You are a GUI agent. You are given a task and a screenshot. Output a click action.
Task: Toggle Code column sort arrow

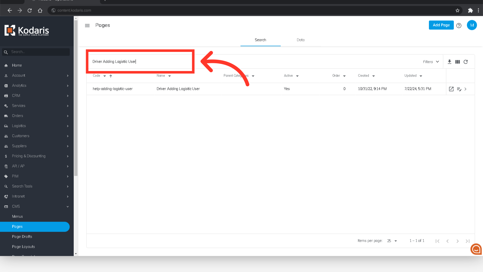click(x=111, y=76)
